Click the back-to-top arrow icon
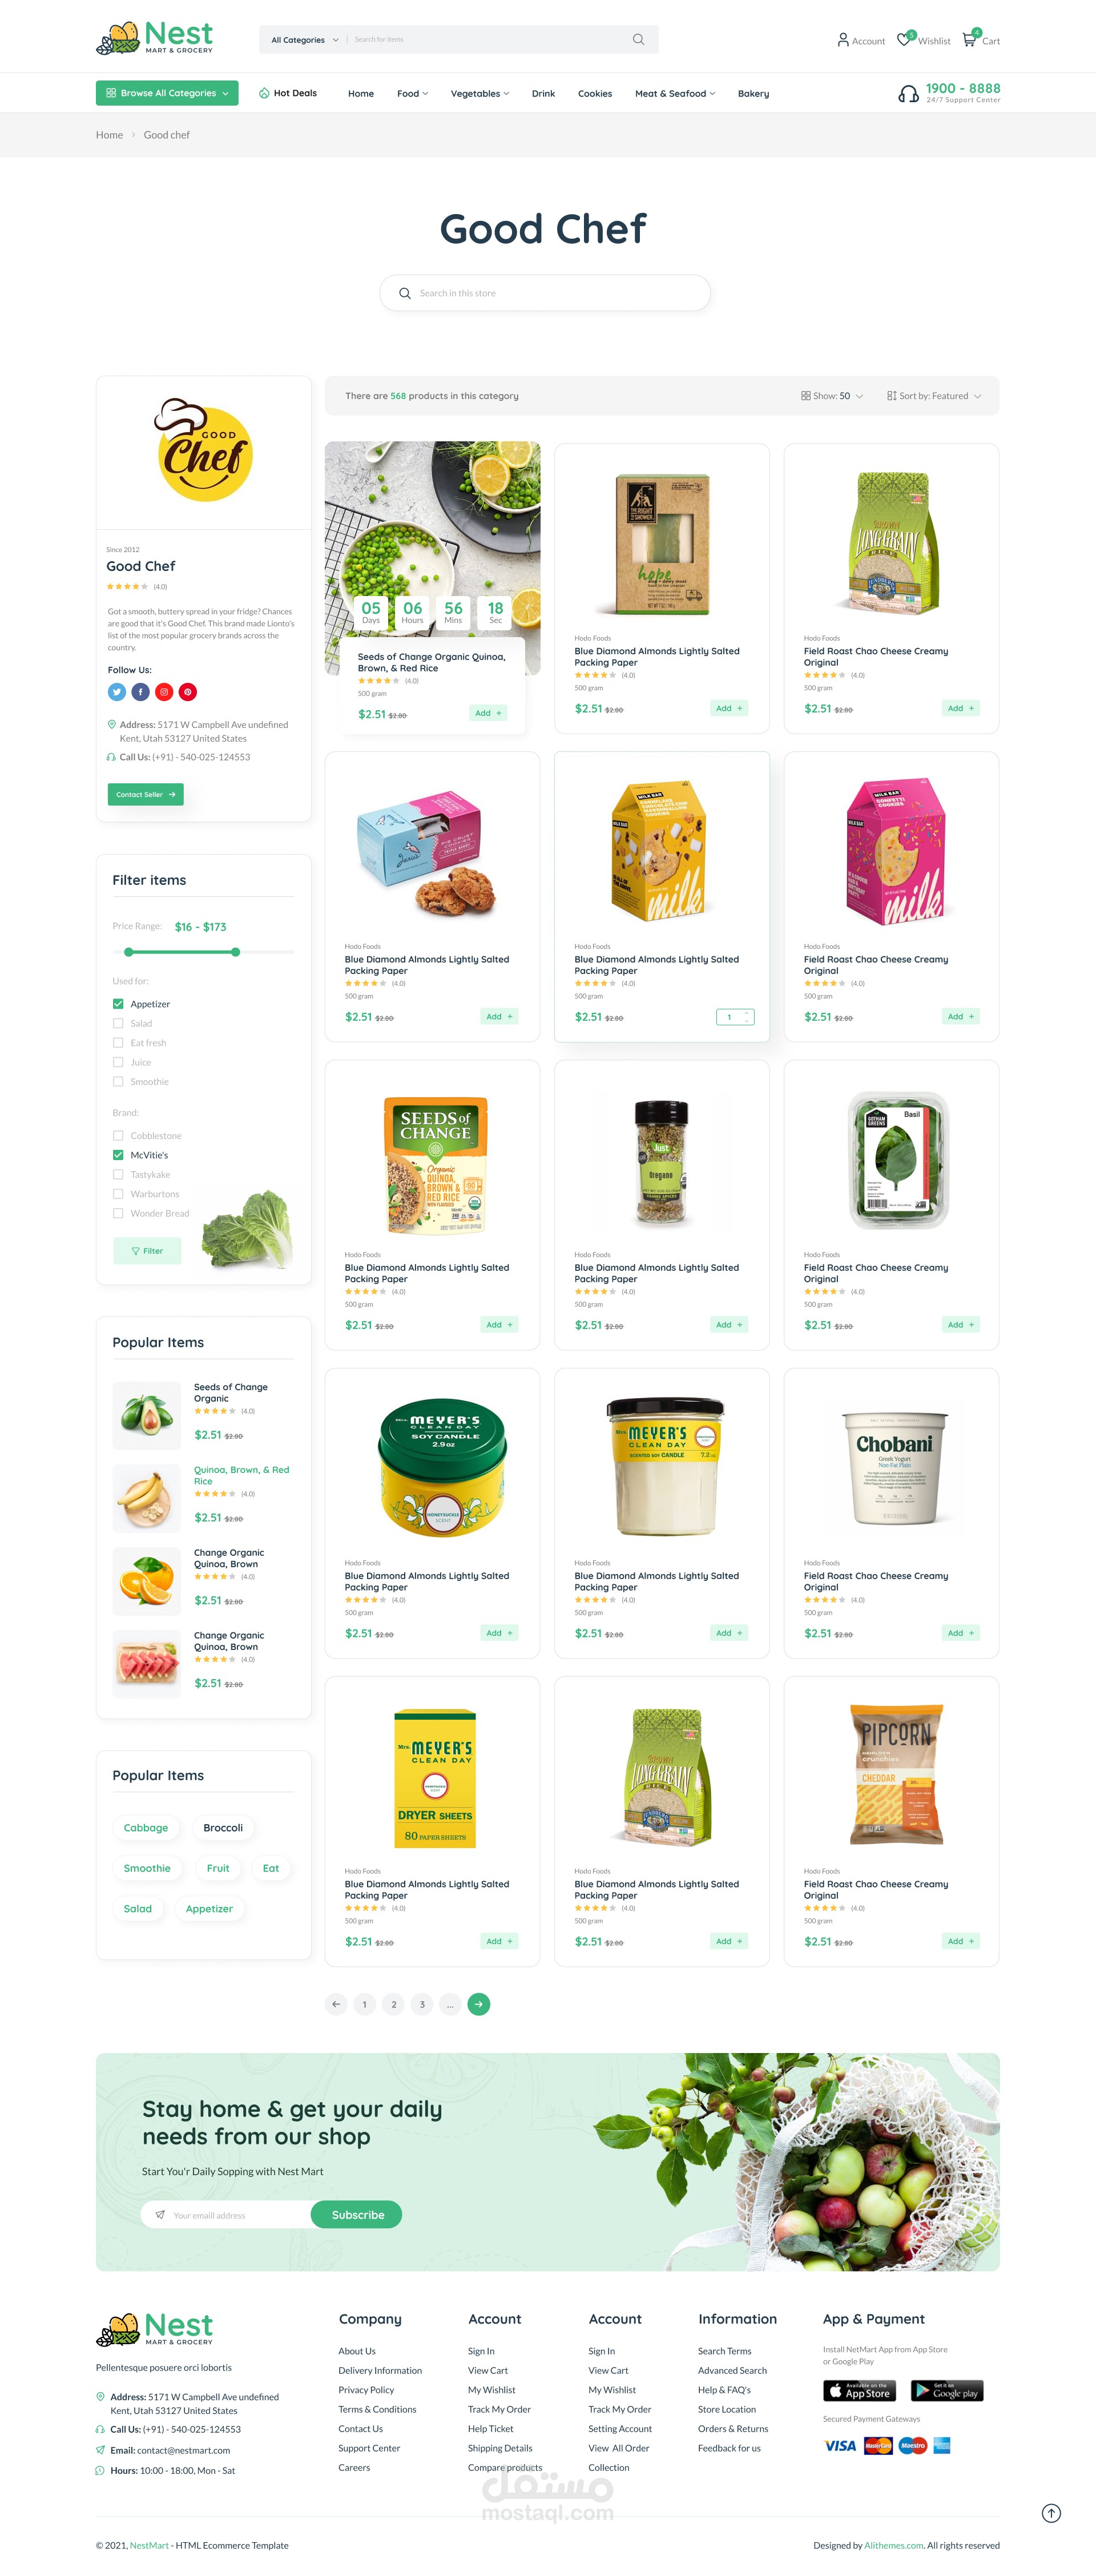 click(x=1051, y=2513)
